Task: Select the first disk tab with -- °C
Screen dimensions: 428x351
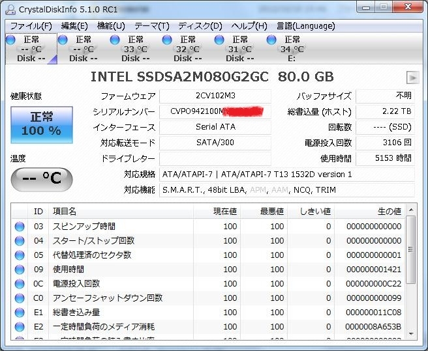Action: coord(31,49)
